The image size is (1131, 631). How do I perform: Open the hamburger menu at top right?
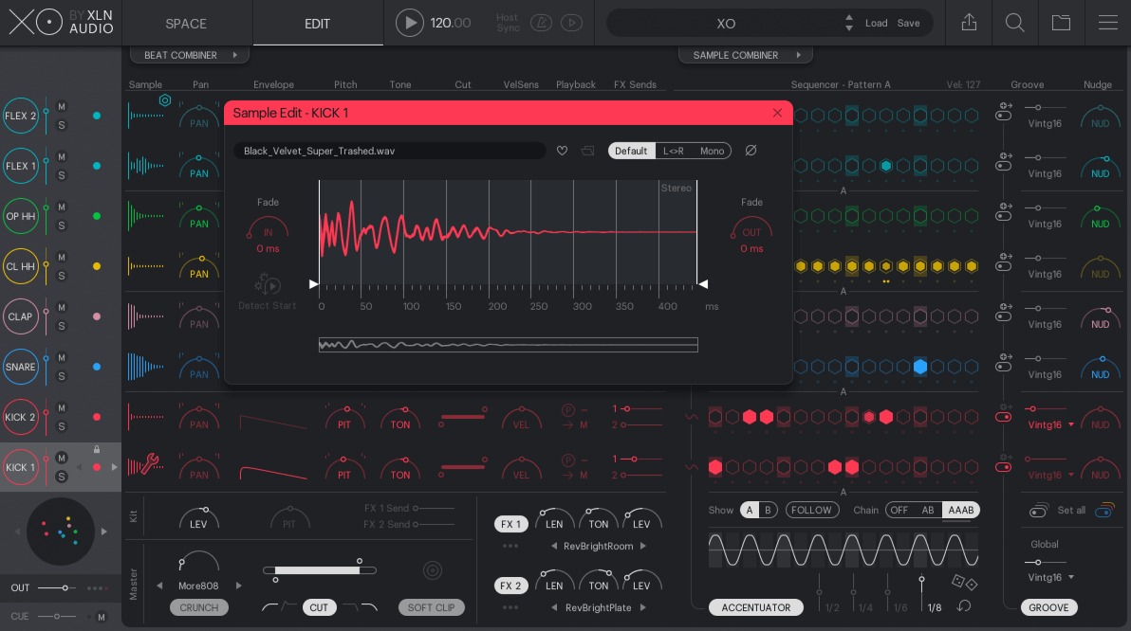click(x=1108, y=23)
